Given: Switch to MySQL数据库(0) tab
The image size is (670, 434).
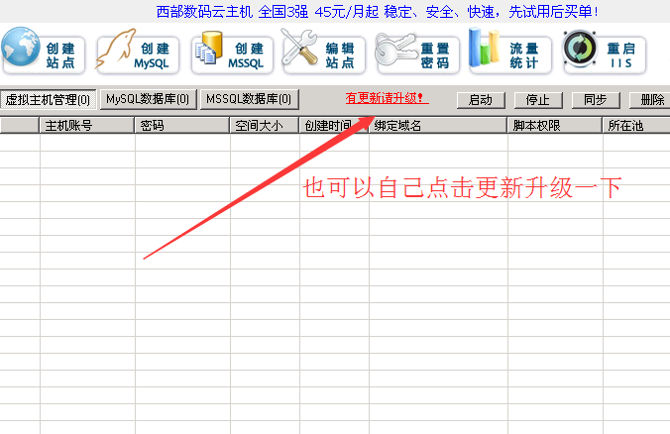Looking at the screenshot, I should point(148,99).
